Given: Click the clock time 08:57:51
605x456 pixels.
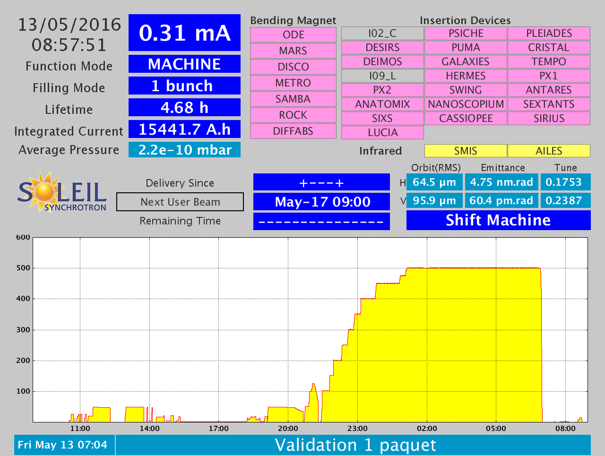Looking at the screenshot, I should (x=69, y=45).
